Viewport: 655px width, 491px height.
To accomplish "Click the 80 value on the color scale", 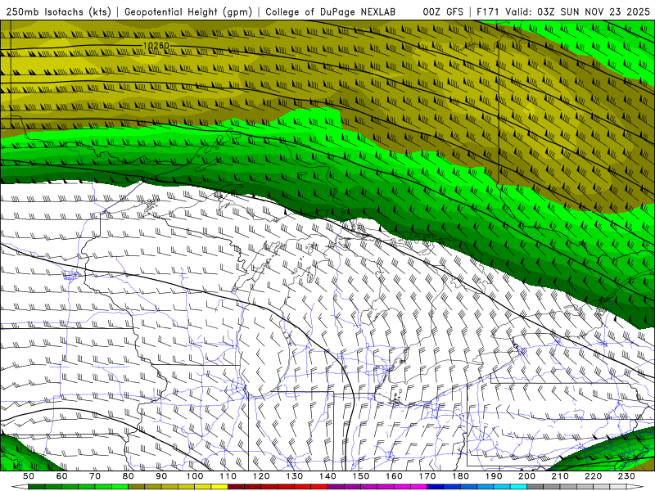I will [129, 476].
